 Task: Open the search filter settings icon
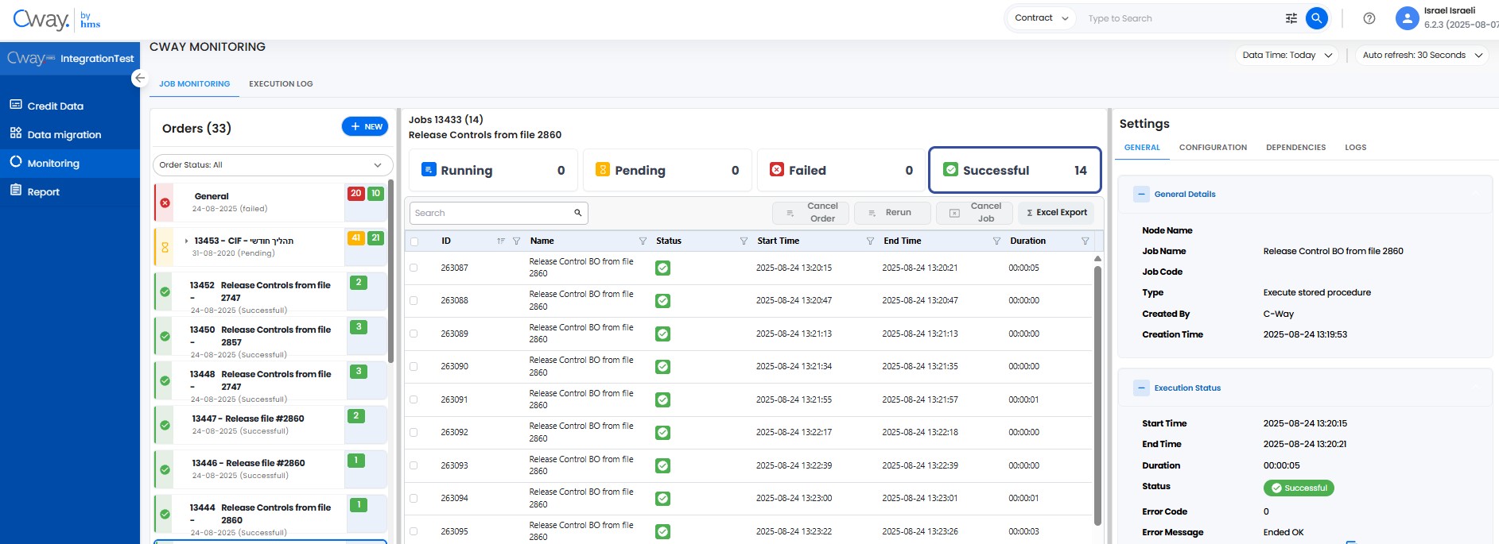coord(1291,18)
